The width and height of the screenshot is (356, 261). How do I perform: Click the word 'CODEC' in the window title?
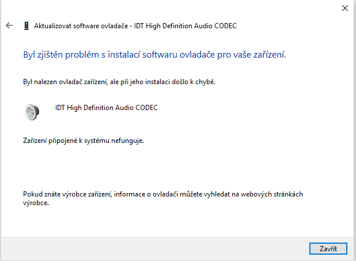coord(225,26)
